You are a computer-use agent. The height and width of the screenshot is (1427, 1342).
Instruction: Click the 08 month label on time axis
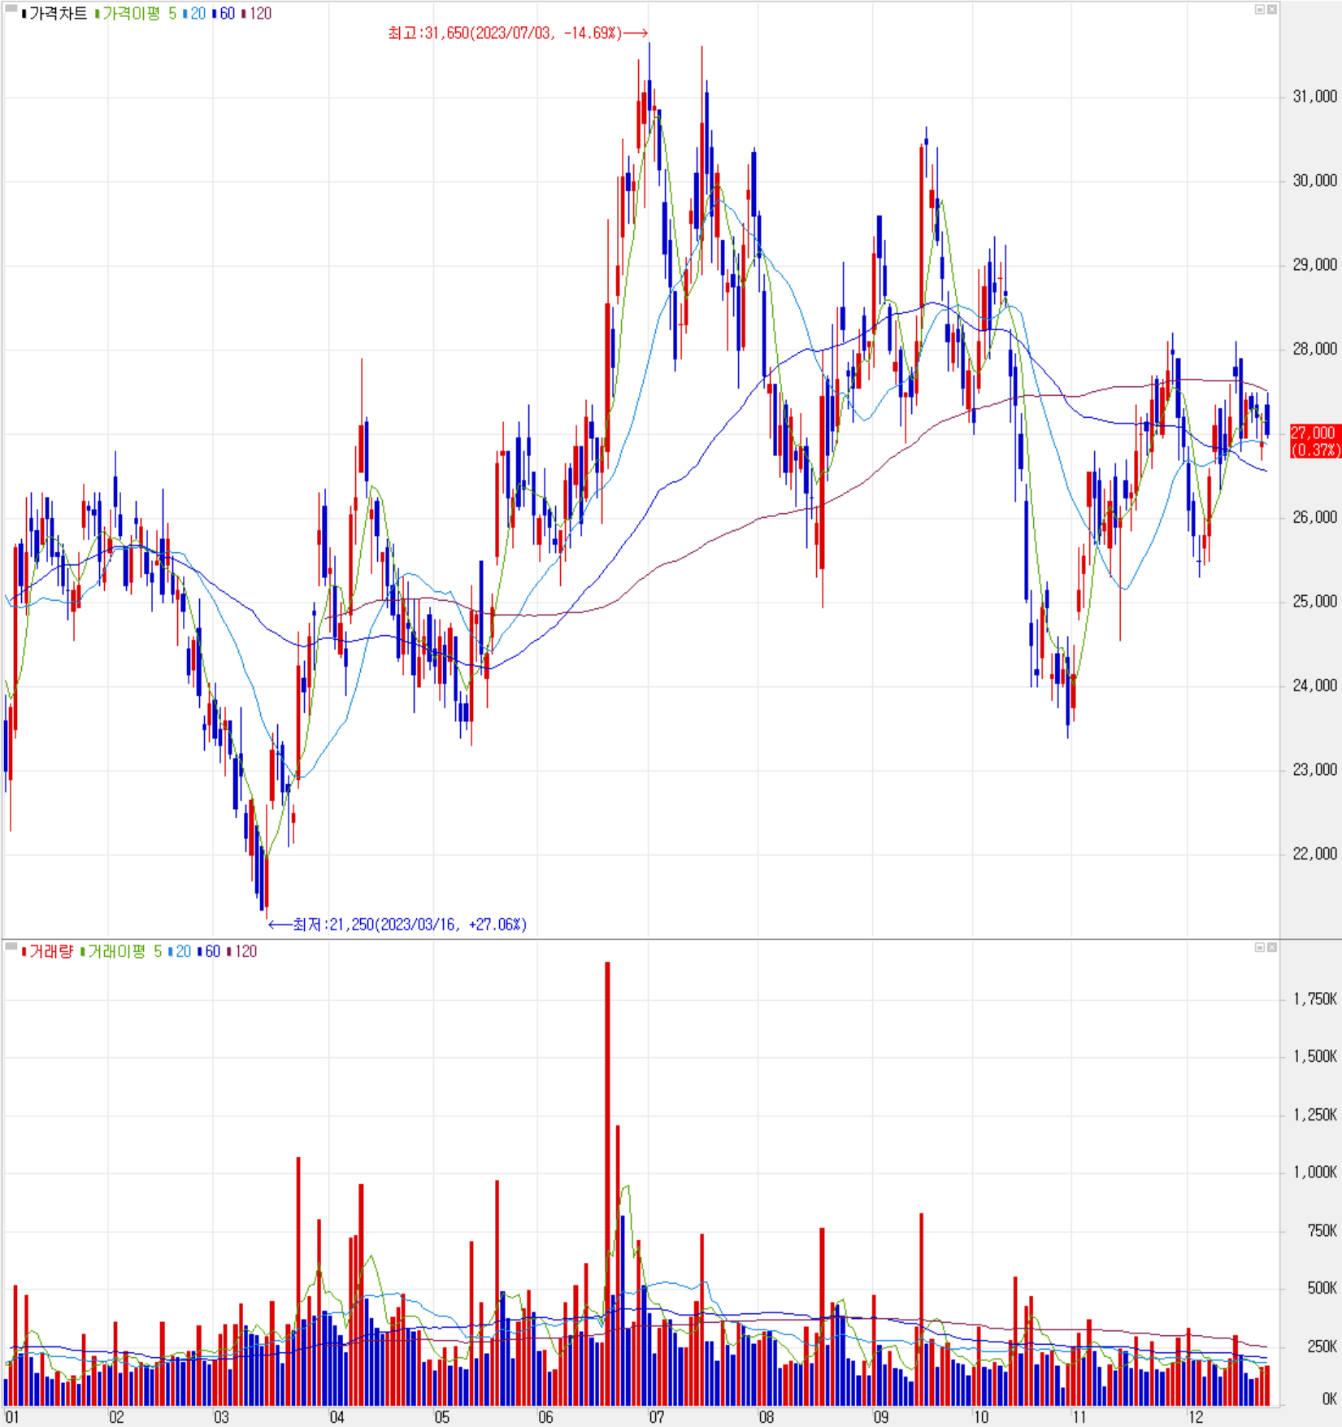(766, 1417)
